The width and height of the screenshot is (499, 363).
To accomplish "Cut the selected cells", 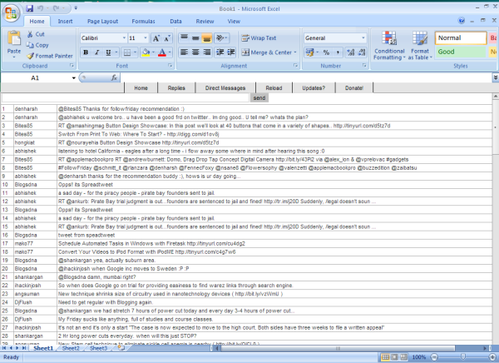I will [36, 34].
